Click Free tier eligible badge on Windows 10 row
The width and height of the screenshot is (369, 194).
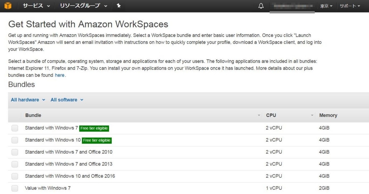pos(97,140)
